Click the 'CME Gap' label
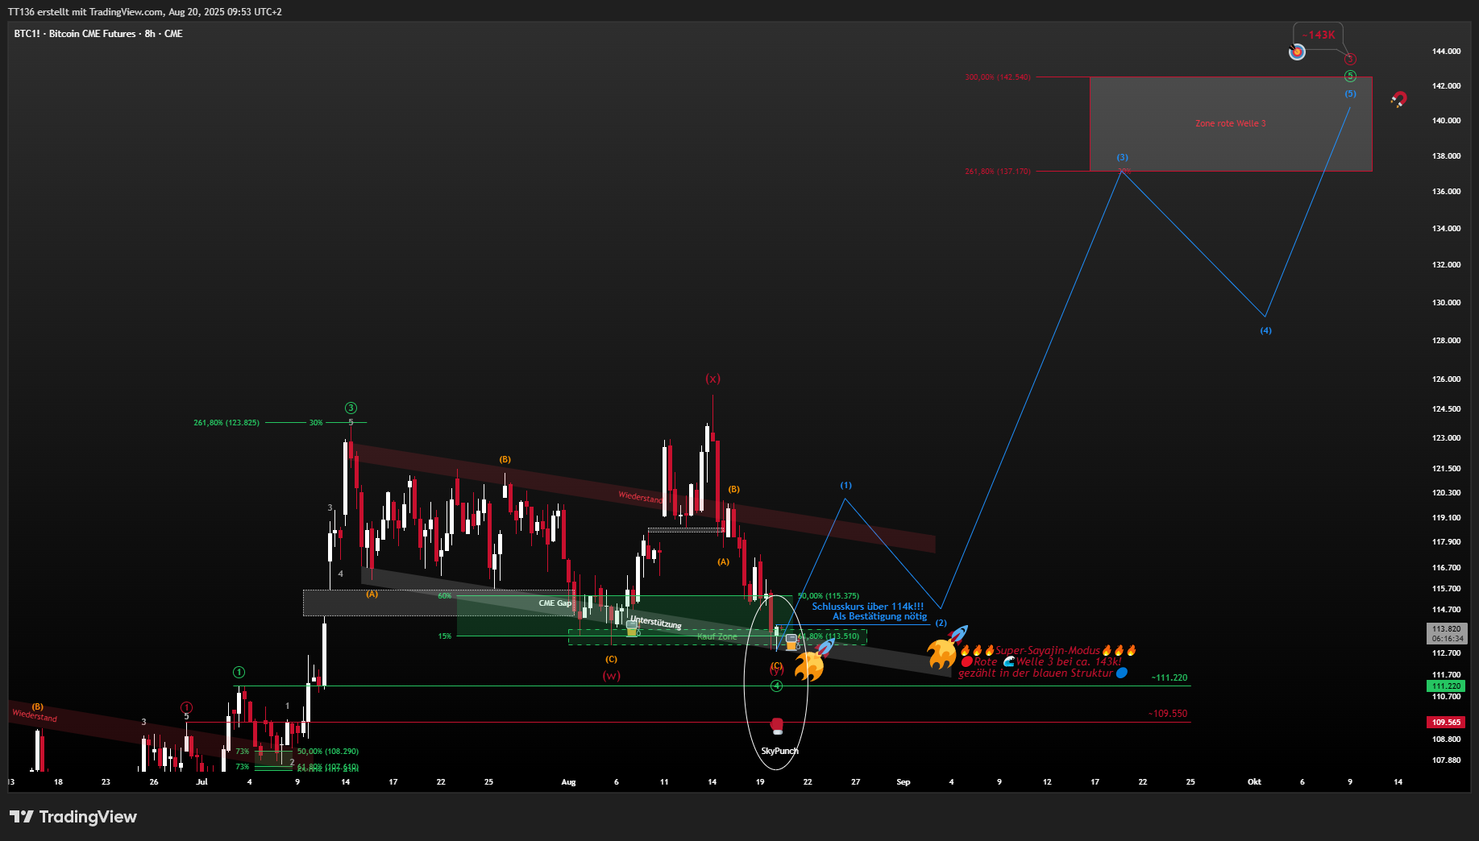Image resolution: width=1479 pixels, height=841 pixels. coord(555,603)
